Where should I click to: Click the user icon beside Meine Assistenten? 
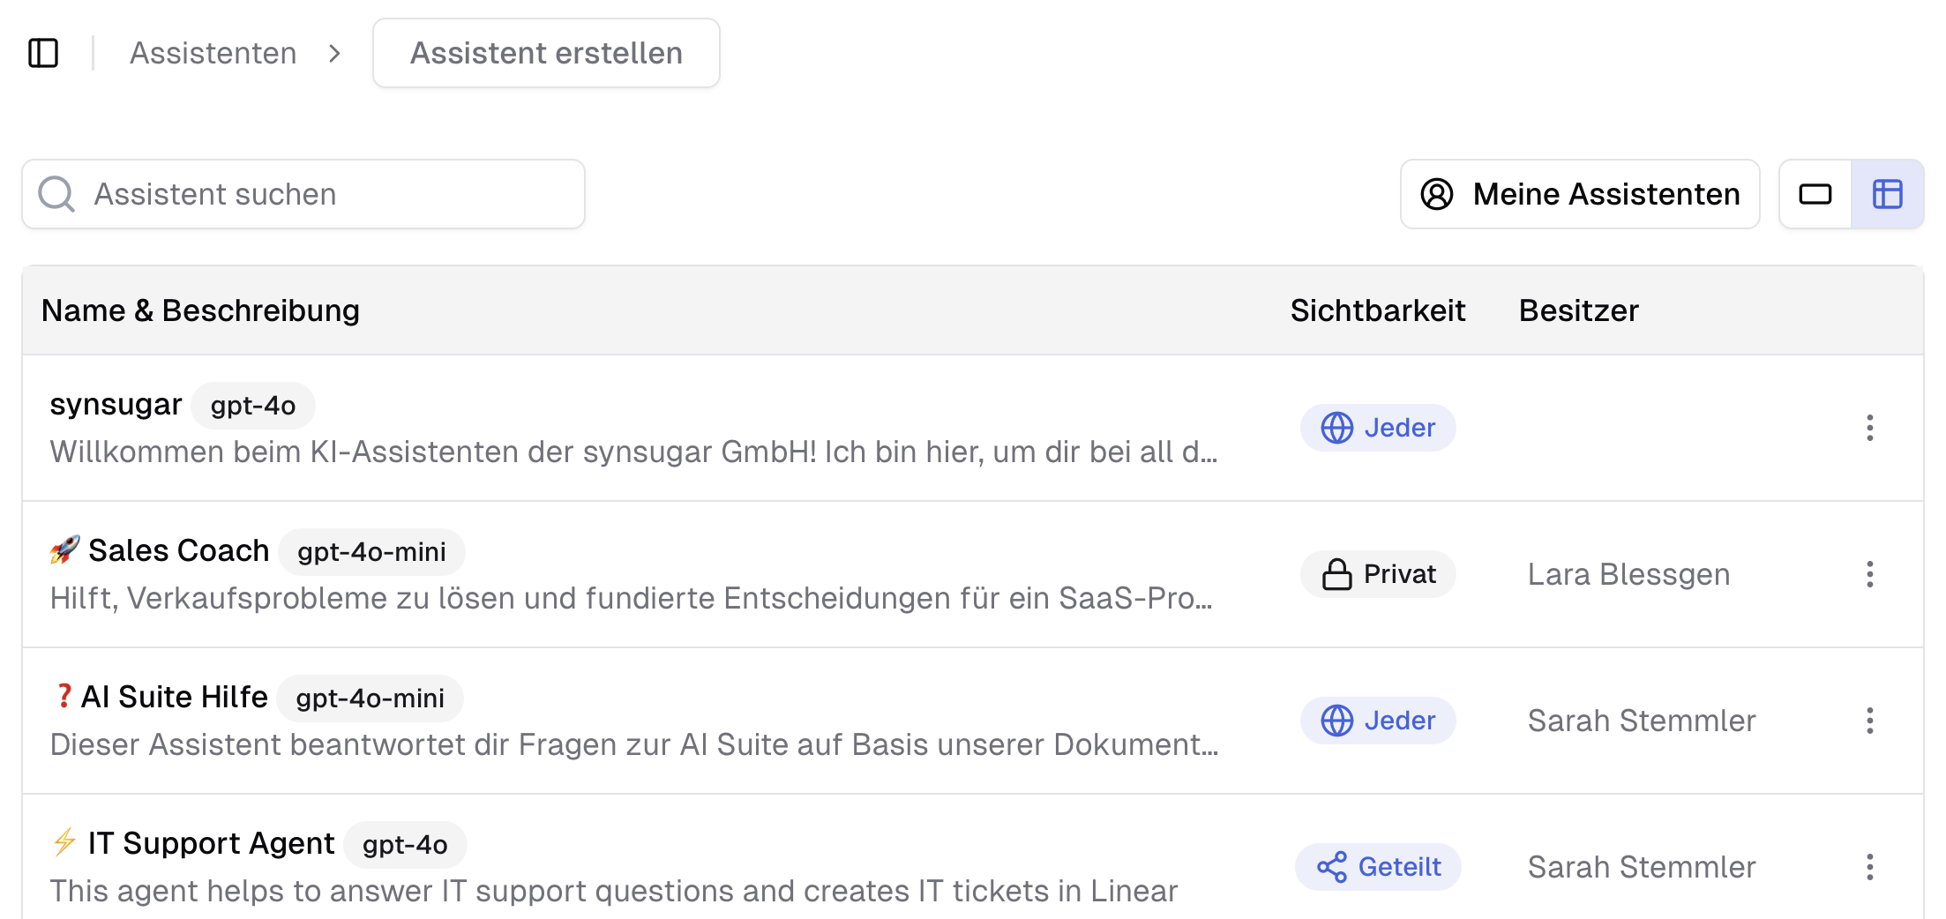pyautogui.click(x=1437, y=194)
